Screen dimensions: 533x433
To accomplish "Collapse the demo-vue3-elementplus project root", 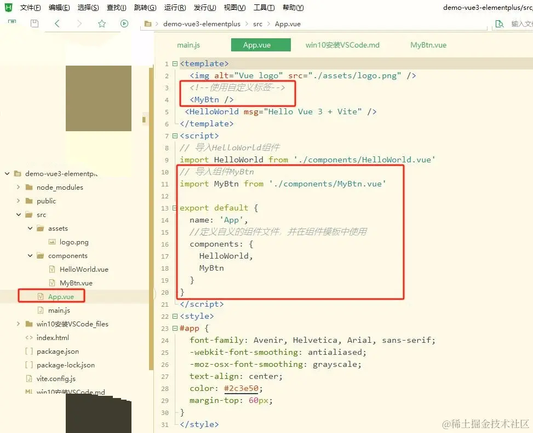I will pyautogui.click(x=7, y=173).
